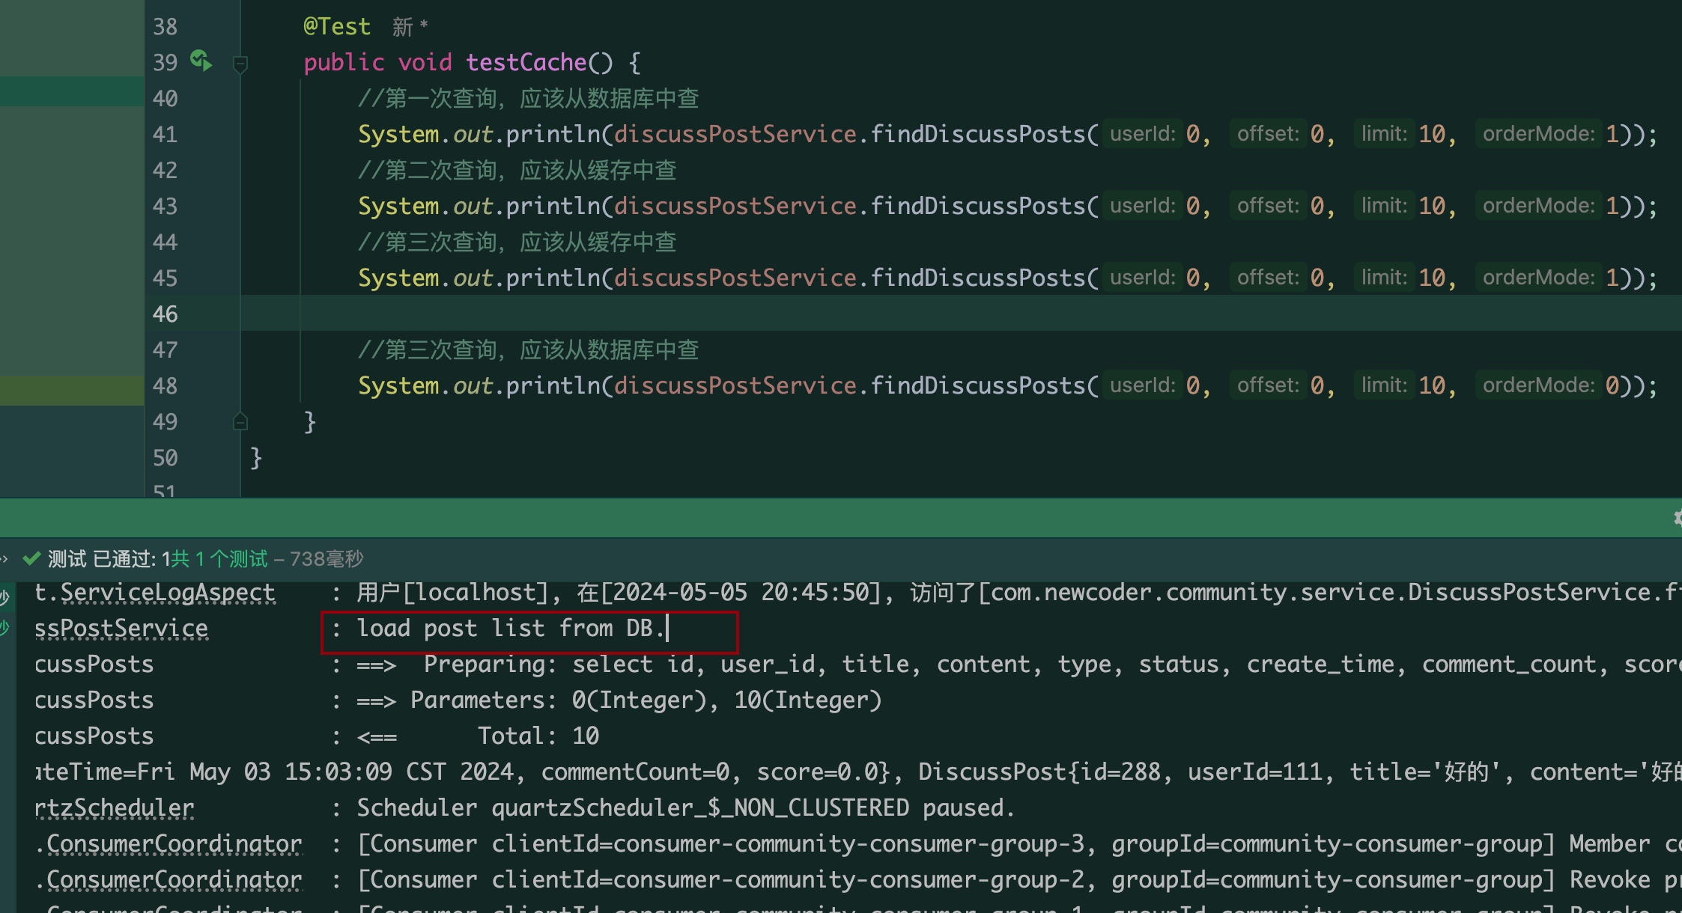Click the line 44 comment '//第三次查询，应该从缓存中查'
The height and width of the screenshot is (913, 1682).
[x=517, y=242]
